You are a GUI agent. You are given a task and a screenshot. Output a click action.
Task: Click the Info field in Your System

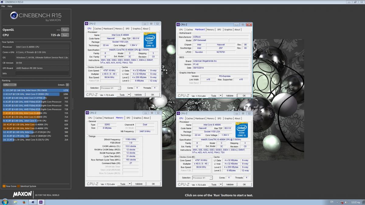click(42, 73)
